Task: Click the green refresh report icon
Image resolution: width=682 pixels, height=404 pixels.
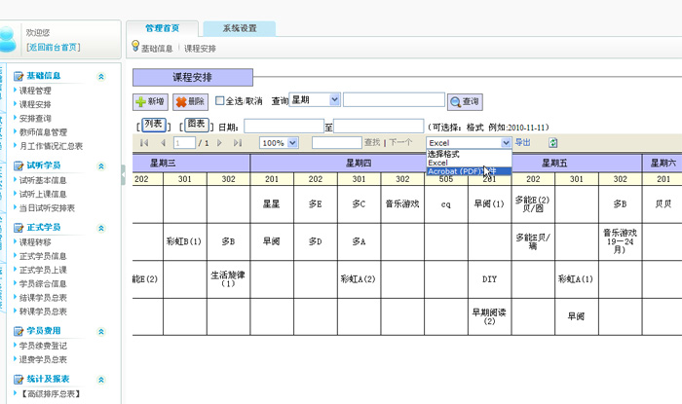Action: coord(553,143)
